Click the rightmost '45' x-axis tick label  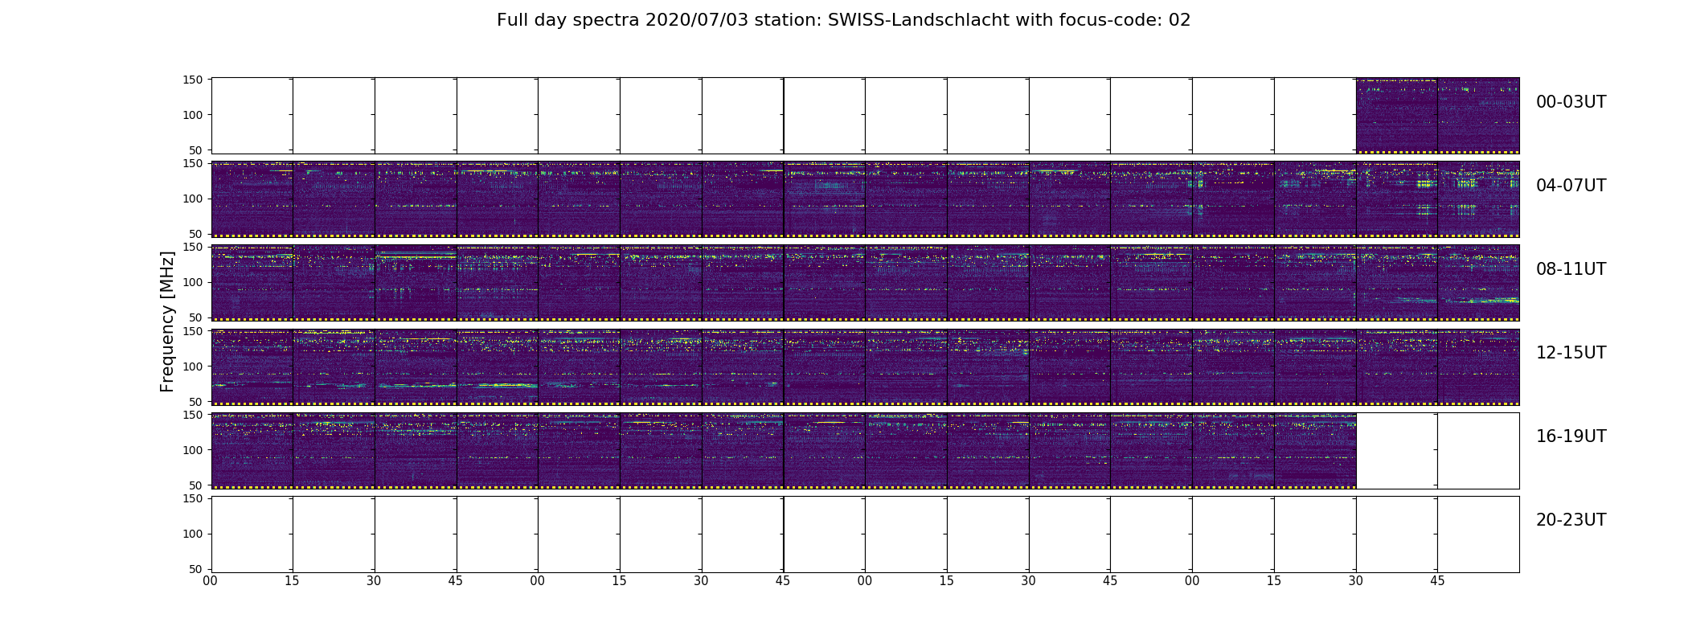click(1437, 581)
